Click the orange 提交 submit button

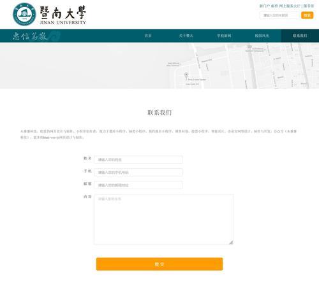pyautogui.click(x=159, y=264)
